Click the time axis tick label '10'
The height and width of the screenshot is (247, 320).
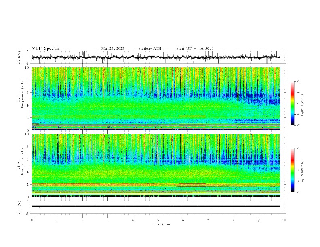pos(284,220)
